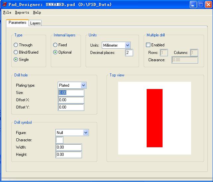Choose Optional internal layers
The image size is (213, 182).
(x=62, y=52)
